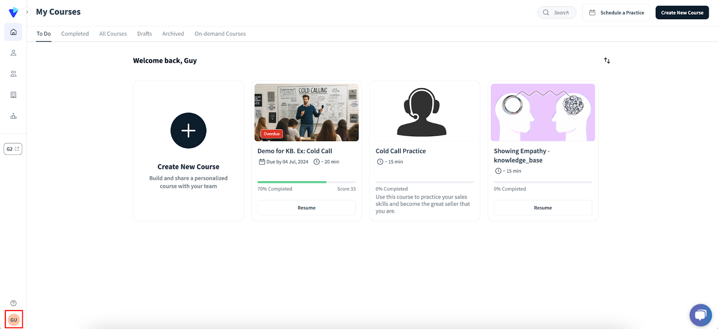Click the Search field
The height and width of the screenshot is (329, 718).
(x=557, y=13)
